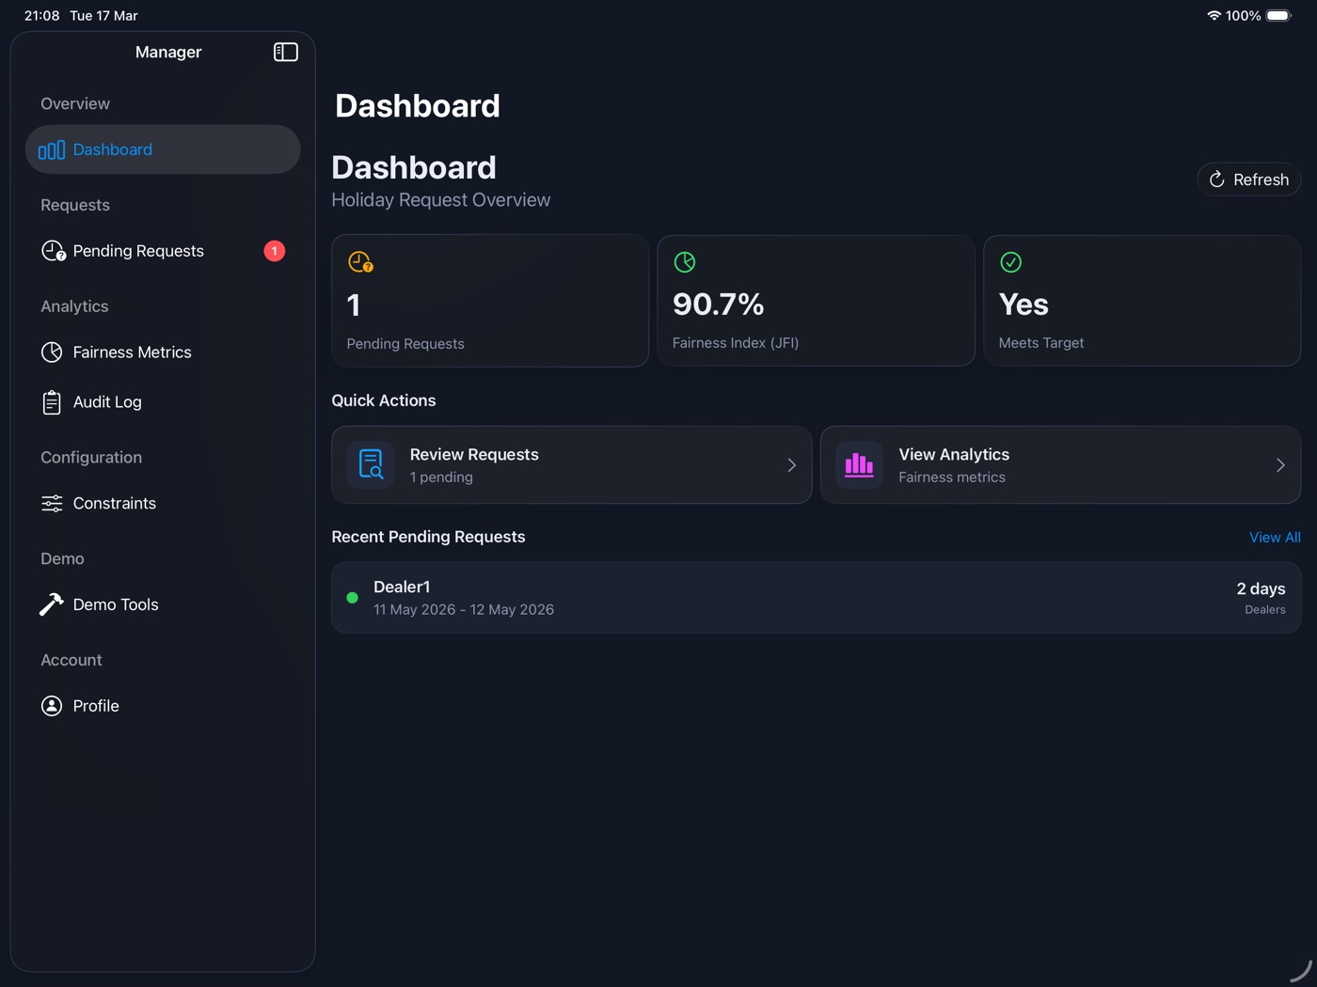
Task: Open Constraints configuration
Action: tap(163, 504)
